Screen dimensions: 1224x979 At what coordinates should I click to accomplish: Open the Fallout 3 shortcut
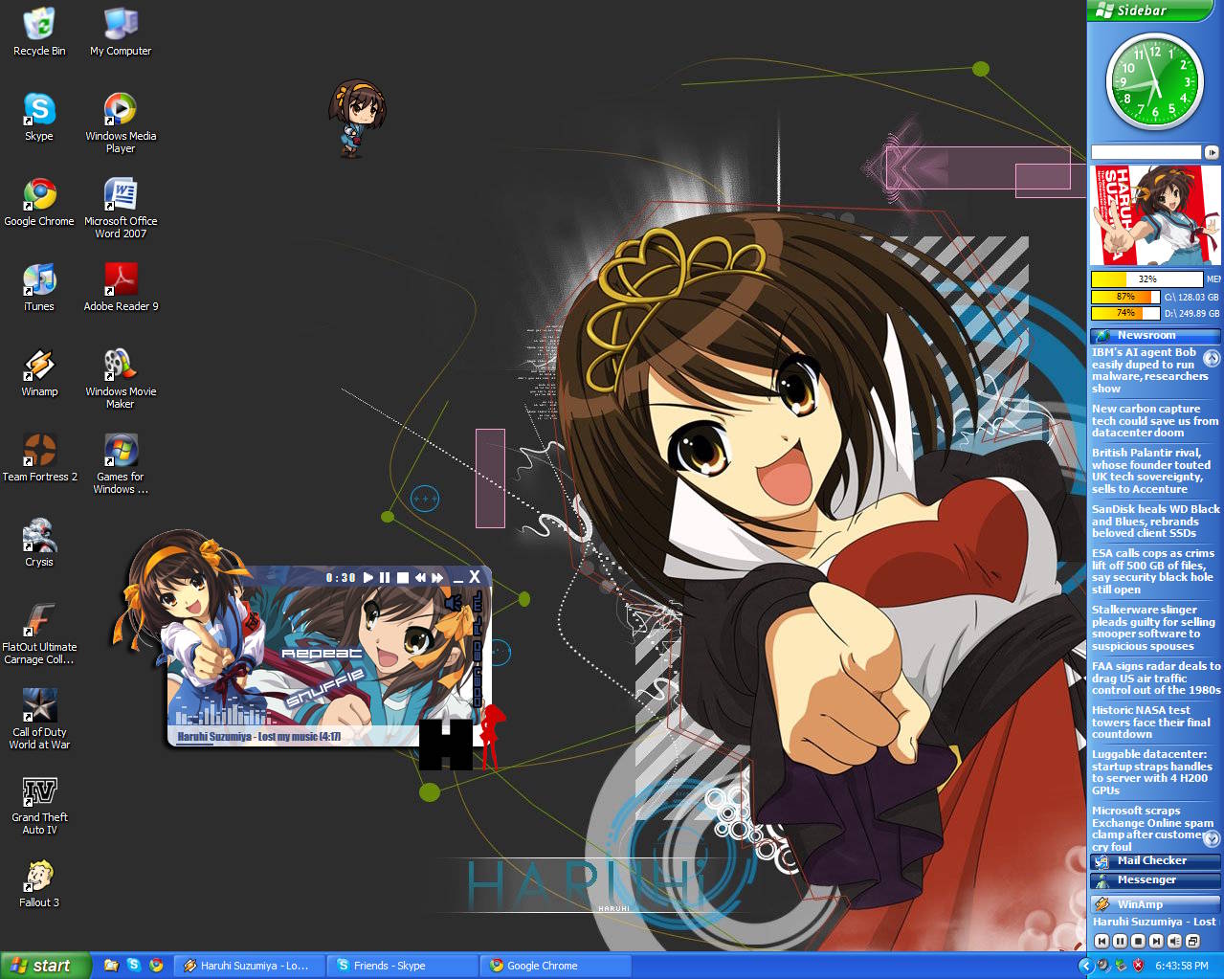coord(39,876)
